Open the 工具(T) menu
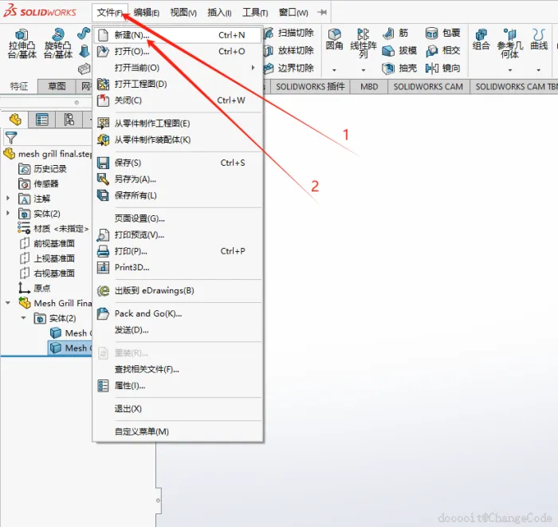Viewport: 558px width, 527px height. [x=255, y=13]
